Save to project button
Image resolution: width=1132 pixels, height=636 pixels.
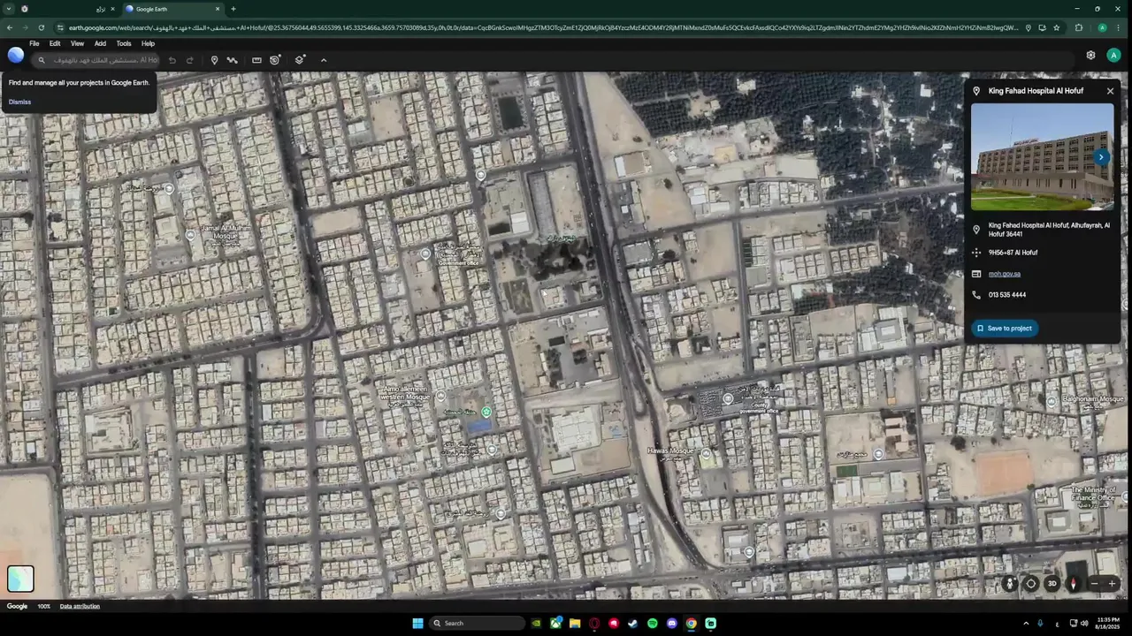(x=1005, y=328)
